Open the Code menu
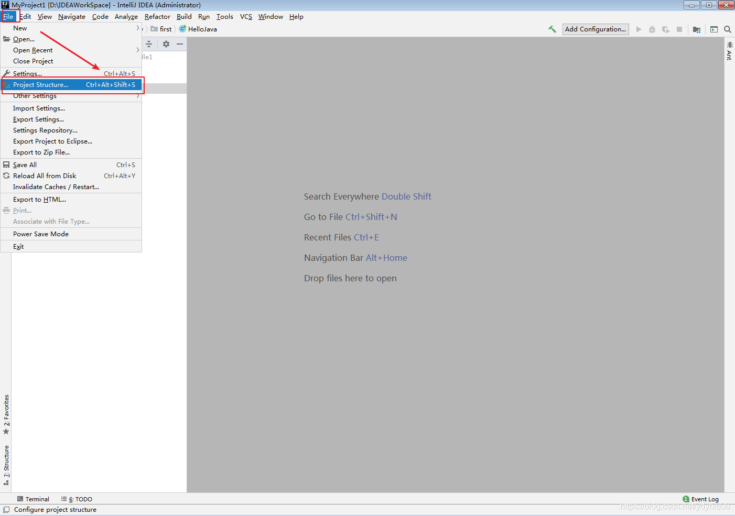Image resolution: width=735 pixels, height=516 pixels. 100,17
